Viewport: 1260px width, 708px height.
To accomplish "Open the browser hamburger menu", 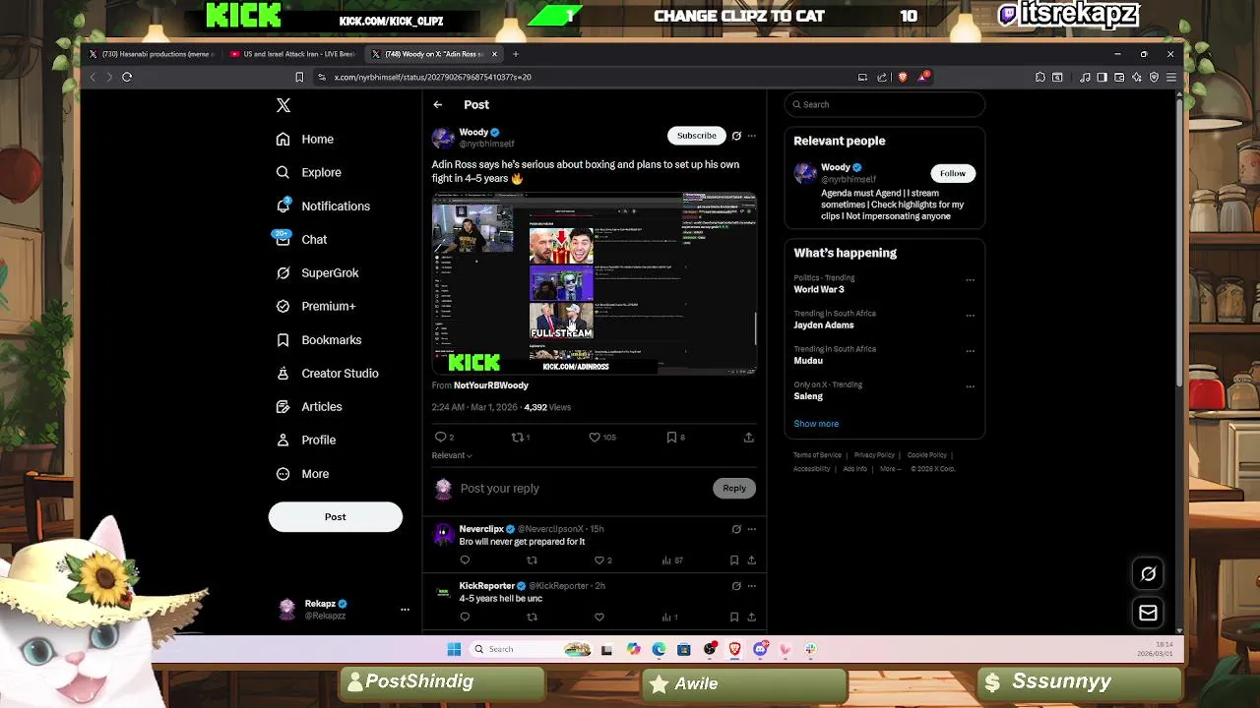I will tap(1170, 77).
